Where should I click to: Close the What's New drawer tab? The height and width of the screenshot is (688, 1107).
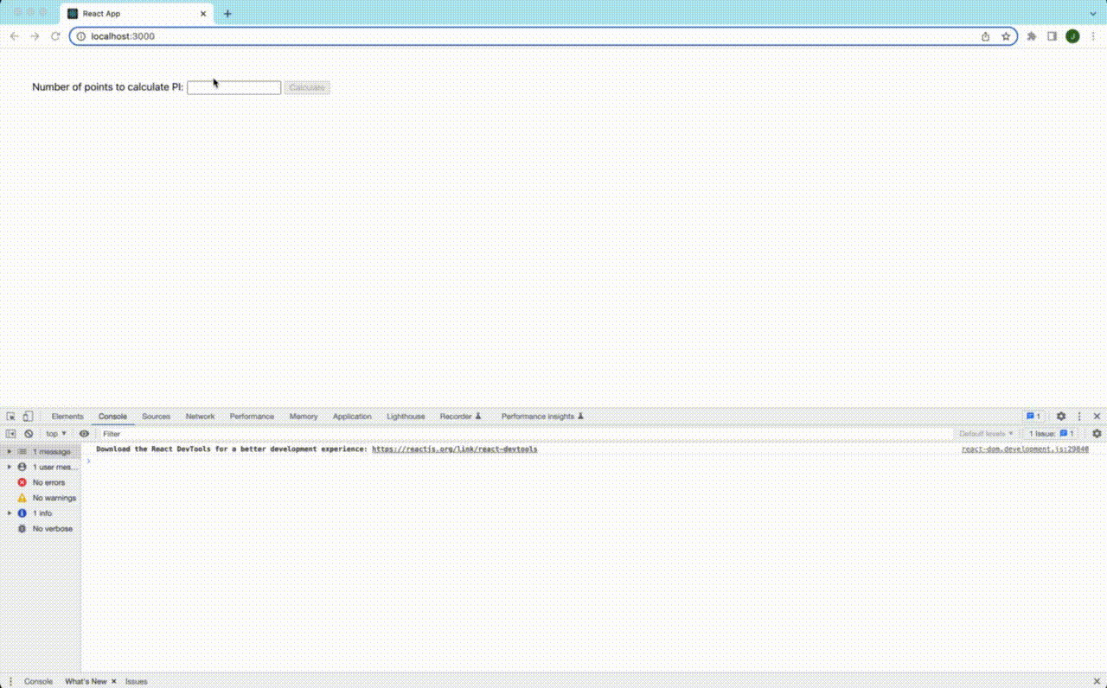[113, 681]
